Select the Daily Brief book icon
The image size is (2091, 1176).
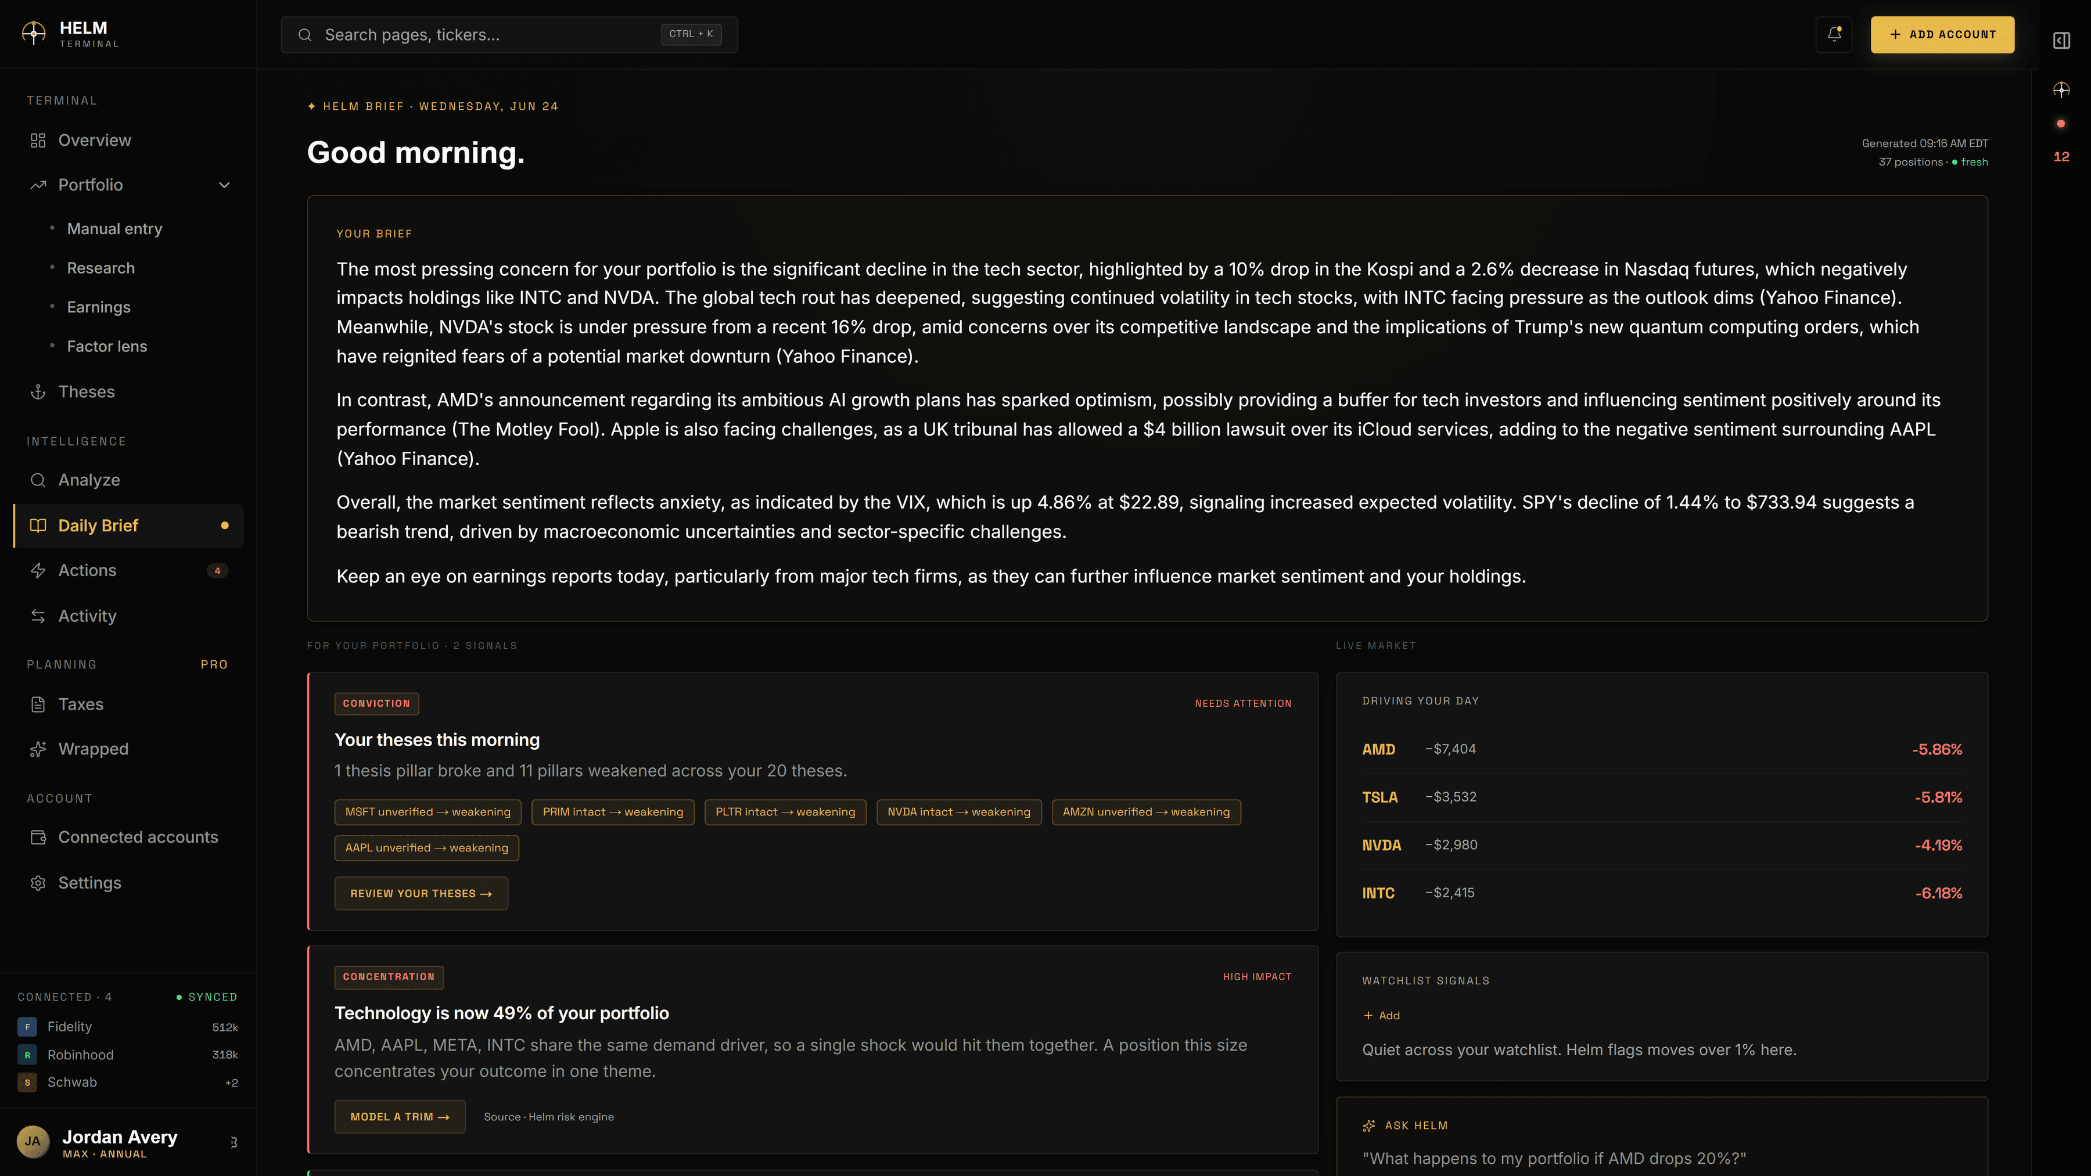pos(38,525)
